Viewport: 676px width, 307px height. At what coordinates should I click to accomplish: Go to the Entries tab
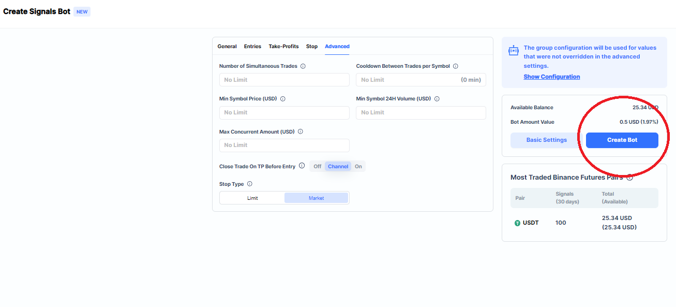point(252,47)
